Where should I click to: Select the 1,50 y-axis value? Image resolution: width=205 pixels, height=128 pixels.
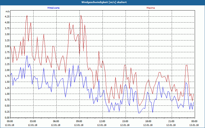tap(7, 82)
